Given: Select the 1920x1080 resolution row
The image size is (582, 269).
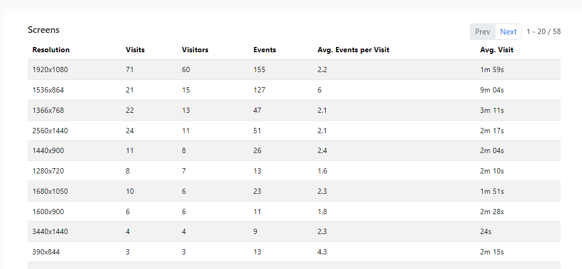Looking at the screenshot, I should (294, 69).
